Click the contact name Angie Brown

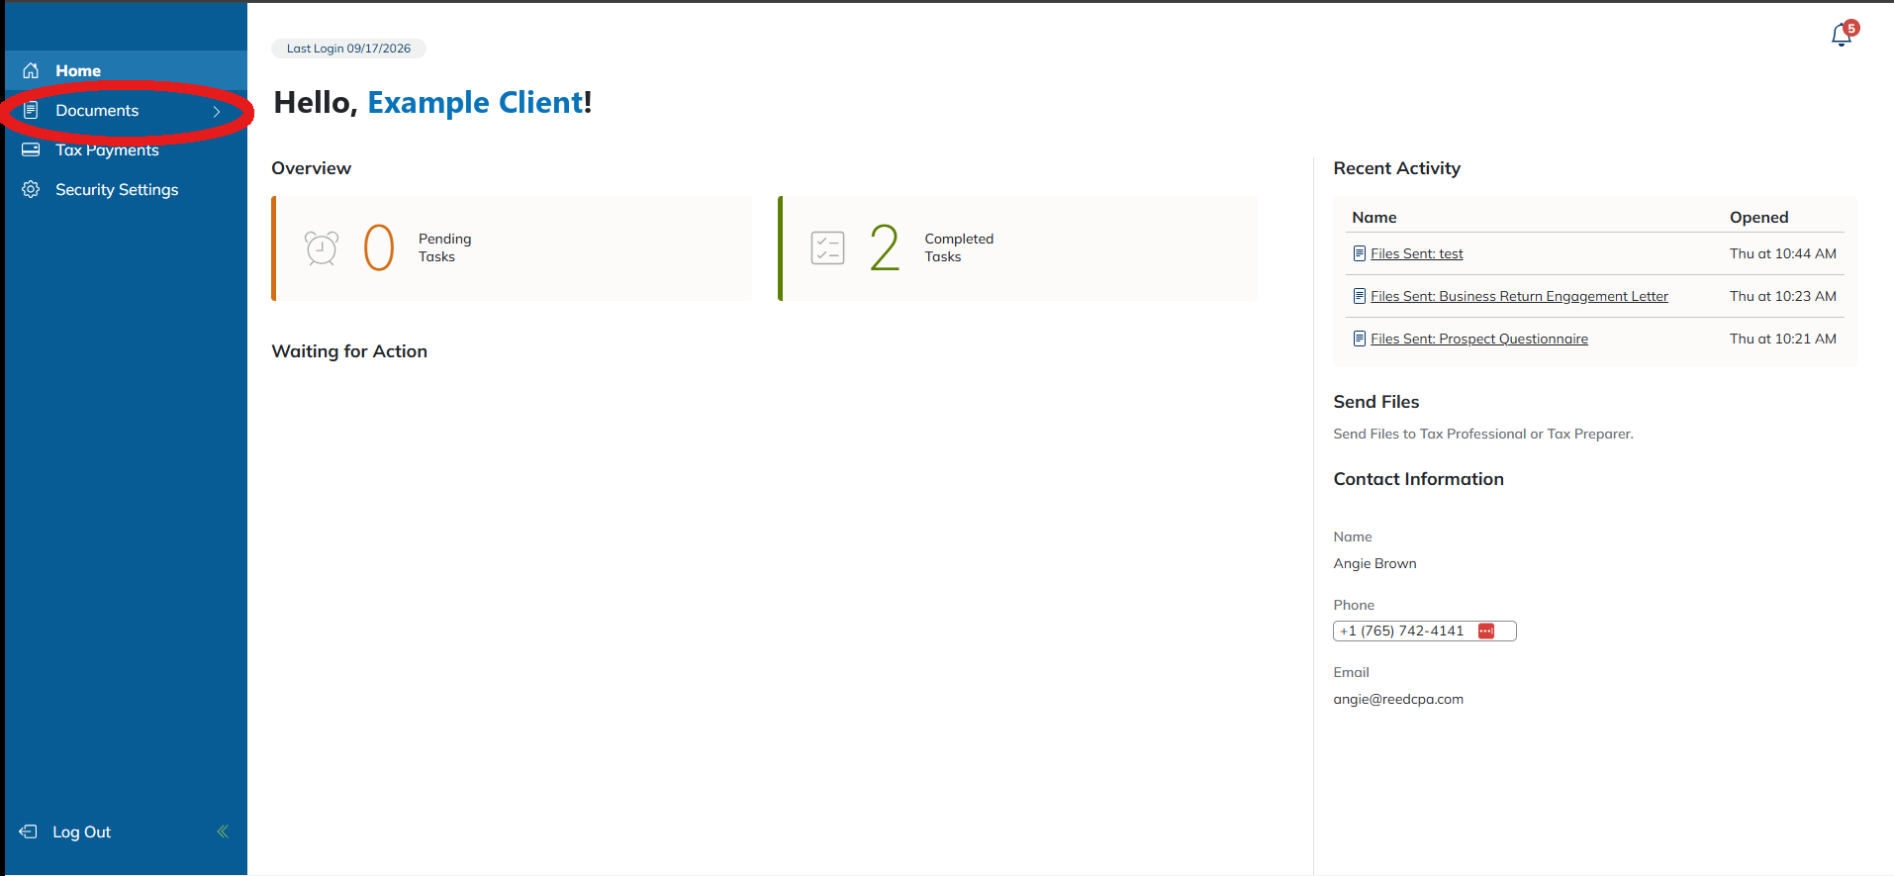[1374, 563]
